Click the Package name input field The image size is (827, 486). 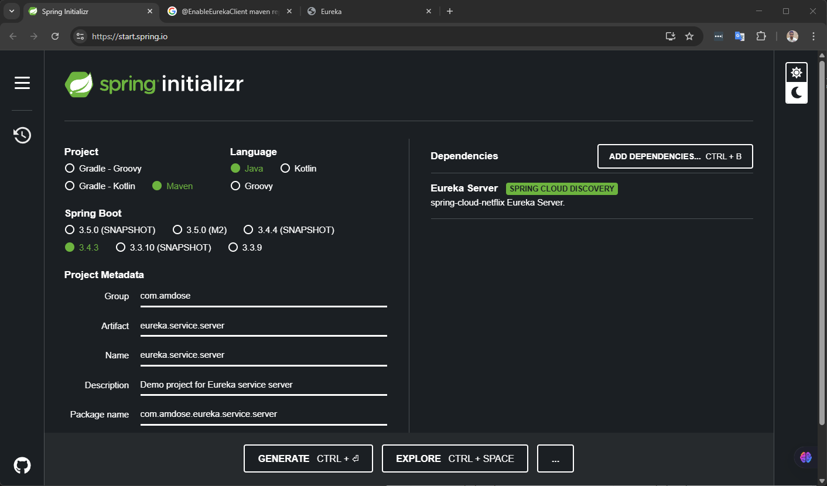pos(264,414)
